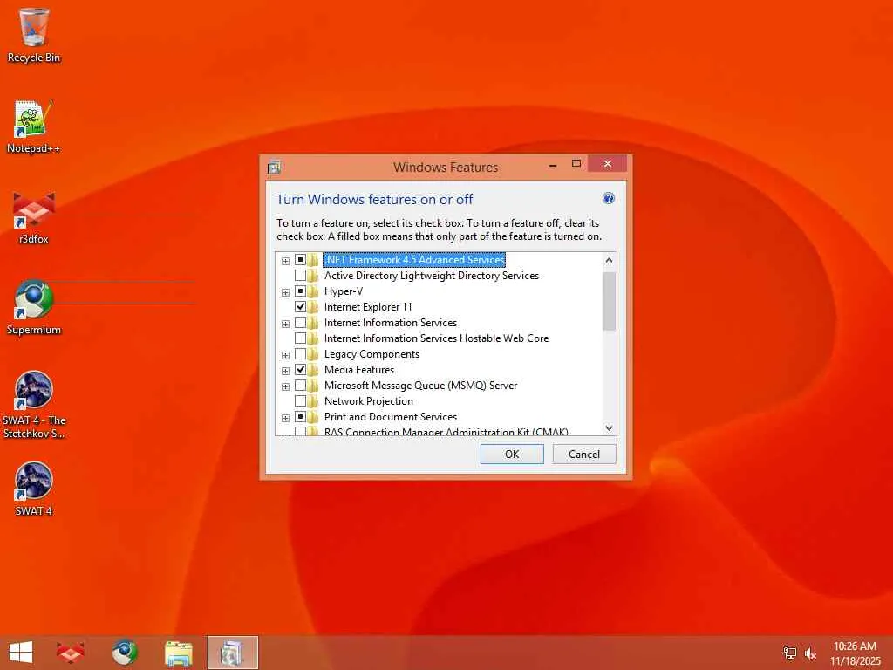The image size is (893, 670).
Task: Expand the Print and Document Services node
Action: [x=285, y=418]
